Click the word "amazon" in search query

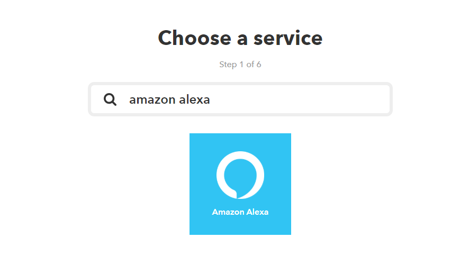152,100
